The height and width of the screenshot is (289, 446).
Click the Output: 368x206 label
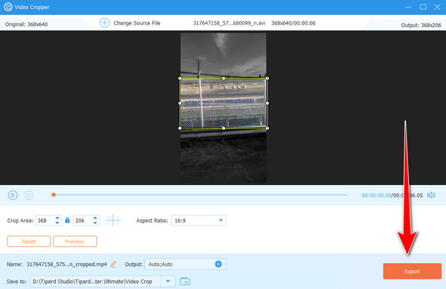(x=421, y=25)
